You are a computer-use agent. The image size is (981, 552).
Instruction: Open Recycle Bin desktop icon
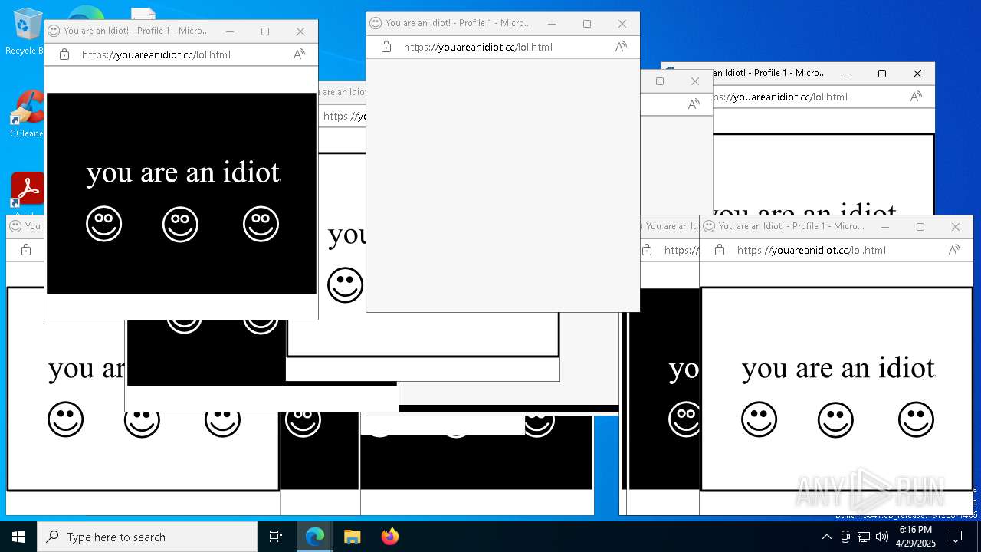[x=28, y=31]
